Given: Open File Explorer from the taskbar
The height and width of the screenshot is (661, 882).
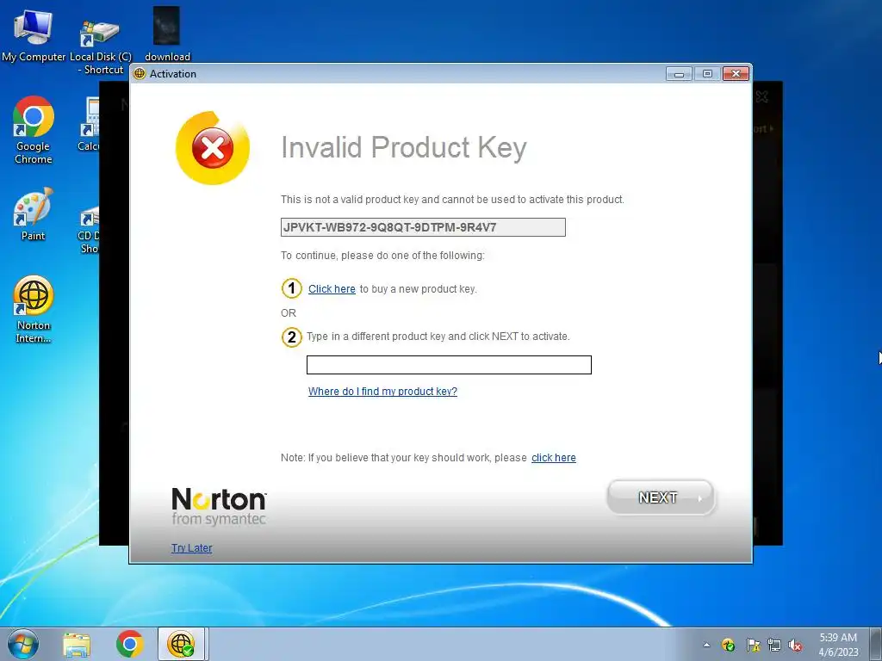Looking at the screenshot, I should point(77,645).
